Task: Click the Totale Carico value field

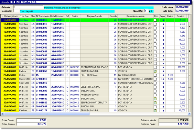Action: pos(31,120)
